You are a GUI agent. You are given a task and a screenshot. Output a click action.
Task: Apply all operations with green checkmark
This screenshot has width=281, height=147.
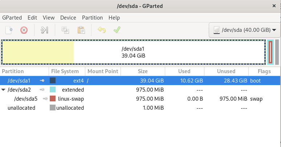click(117, 30)
